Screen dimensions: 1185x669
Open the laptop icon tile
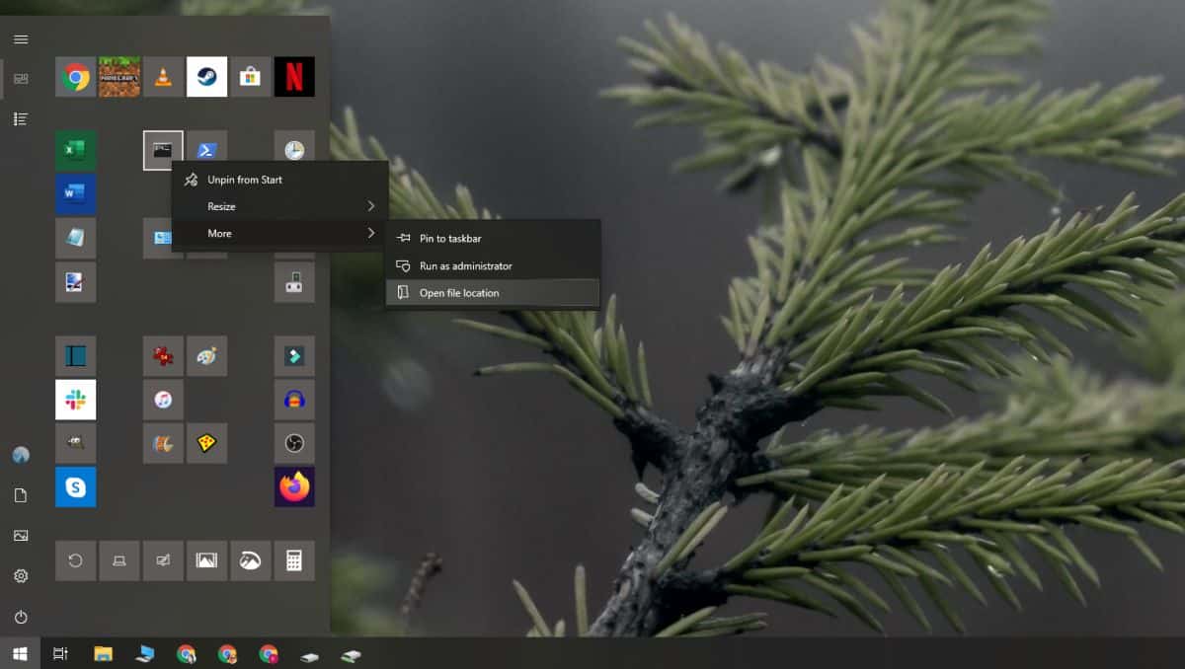point(119,560)
